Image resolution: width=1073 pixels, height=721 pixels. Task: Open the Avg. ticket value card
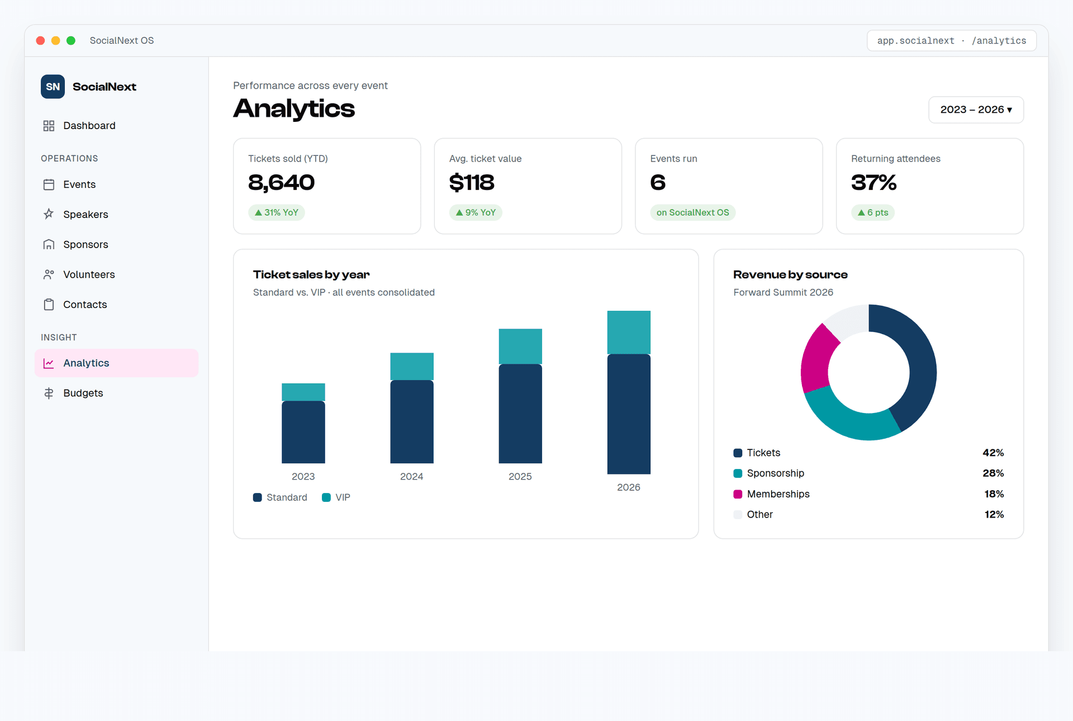point(528,186)
